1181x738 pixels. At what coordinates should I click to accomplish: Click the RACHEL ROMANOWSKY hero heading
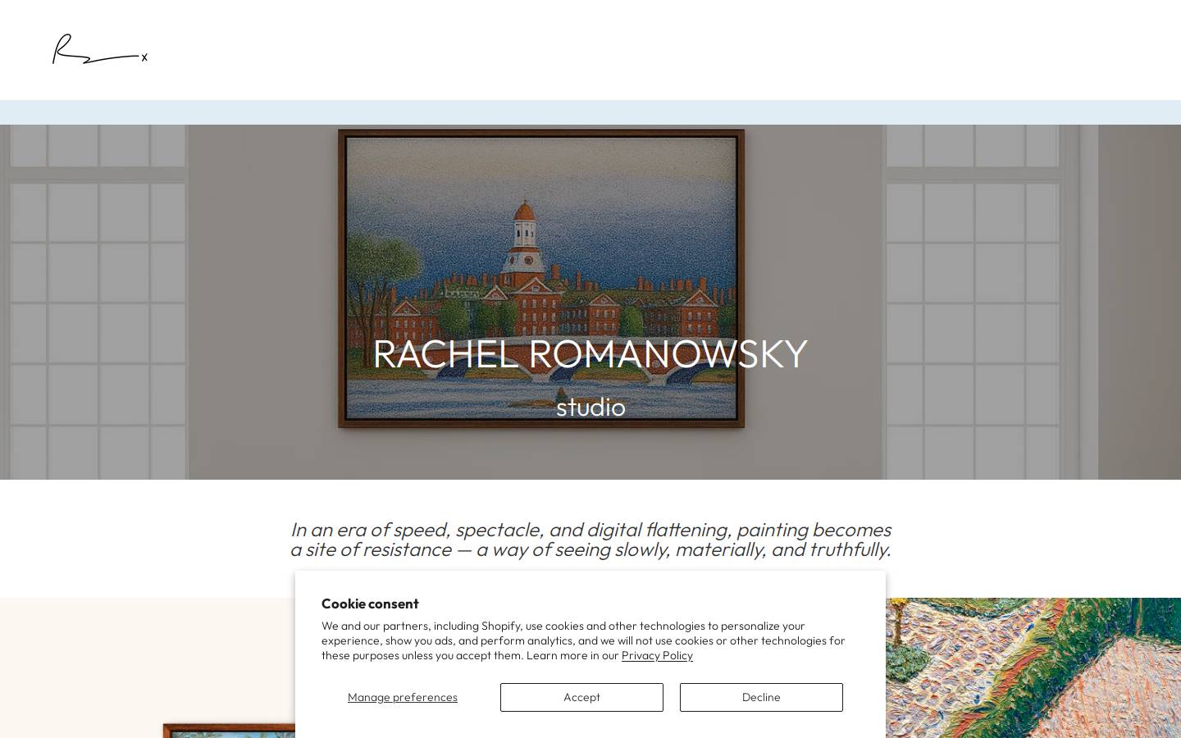pos(590,353)
